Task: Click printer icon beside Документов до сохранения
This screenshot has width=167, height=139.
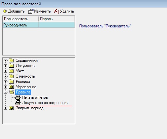Action: [18, 103]
